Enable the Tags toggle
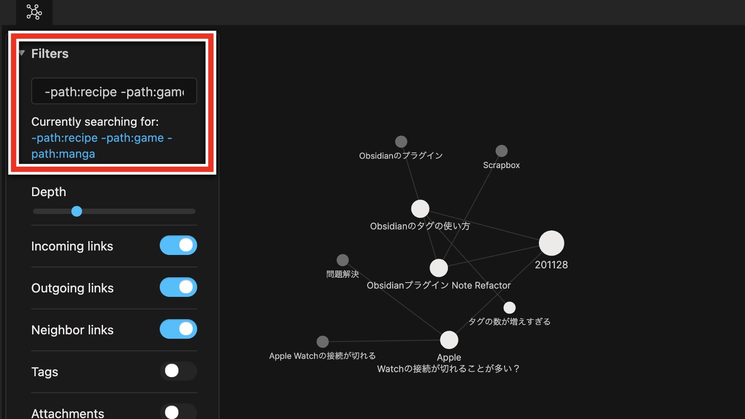 click(178, 371)
